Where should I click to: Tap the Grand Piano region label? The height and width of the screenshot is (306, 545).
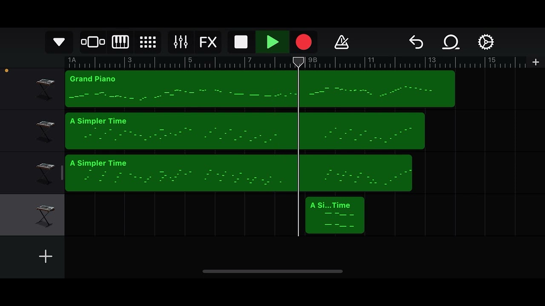[x=92, y=79]
